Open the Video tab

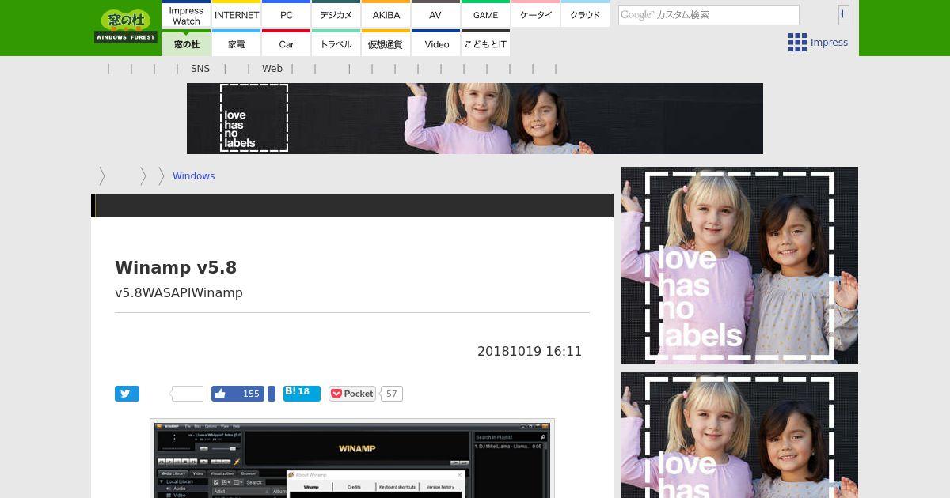click(x=436, y=43)
